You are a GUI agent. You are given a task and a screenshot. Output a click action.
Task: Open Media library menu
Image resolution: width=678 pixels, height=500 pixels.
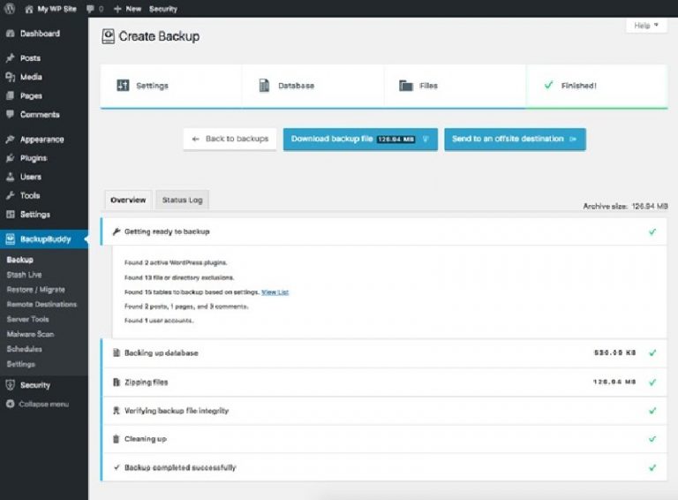pyautogui.click(x=44, y=77)
